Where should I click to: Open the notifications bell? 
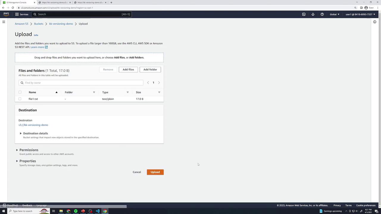(x=313, y=14)
